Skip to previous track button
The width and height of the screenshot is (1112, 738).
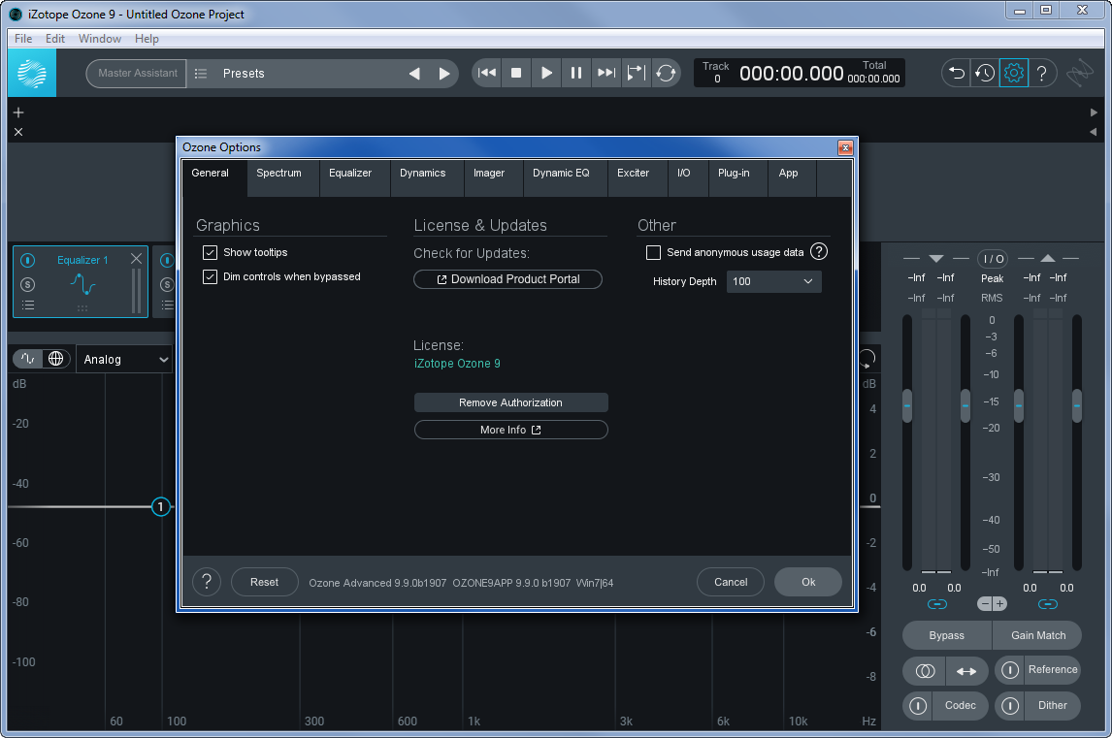coord(487,73)
